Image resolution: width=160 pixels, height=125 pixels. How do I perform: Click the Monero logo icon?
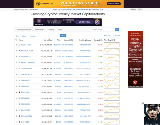click(x=20, y=116)
